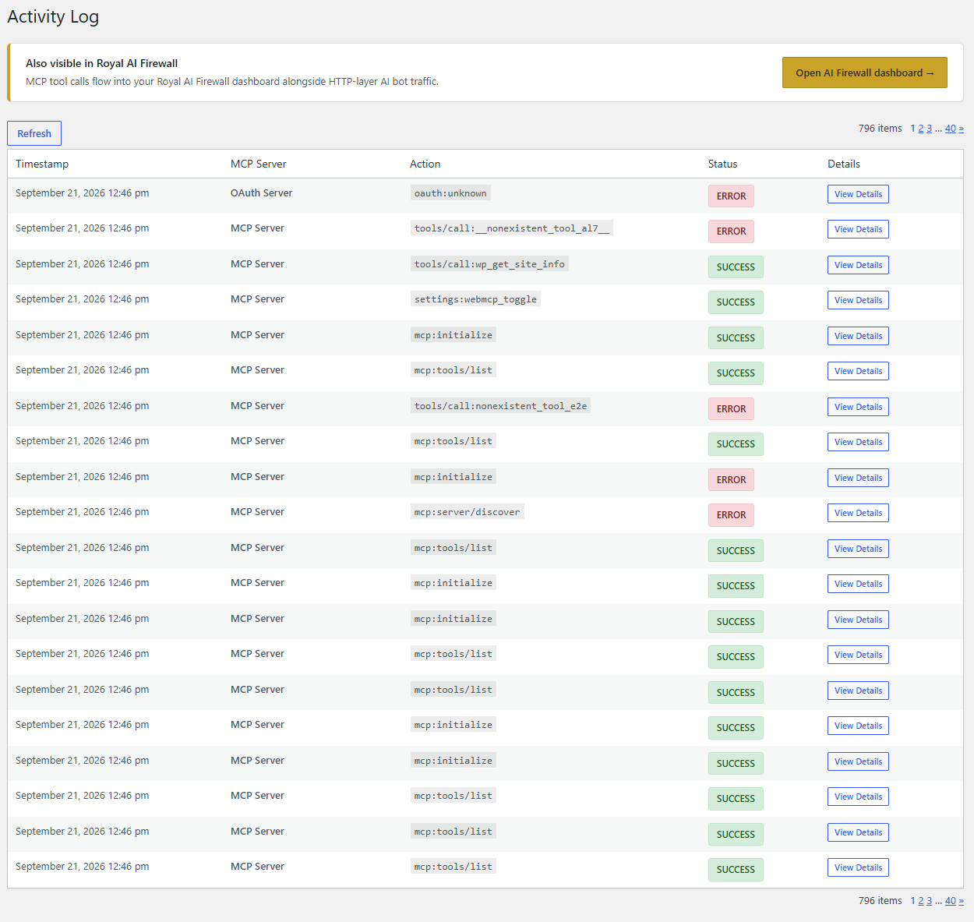Screen dimensions: 974x922
Task: Click ERROR badge on mcp:server/discover row
Action: click(x=731, y=515)
